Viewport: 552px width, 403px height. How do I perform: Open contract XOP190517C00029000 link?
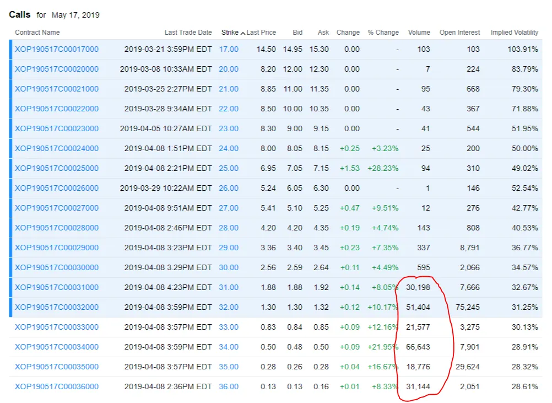point(57,248)
